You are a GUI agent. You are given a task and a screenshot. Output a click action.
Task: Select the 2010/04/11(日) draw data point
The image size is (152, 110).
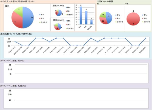coord(98,42)
